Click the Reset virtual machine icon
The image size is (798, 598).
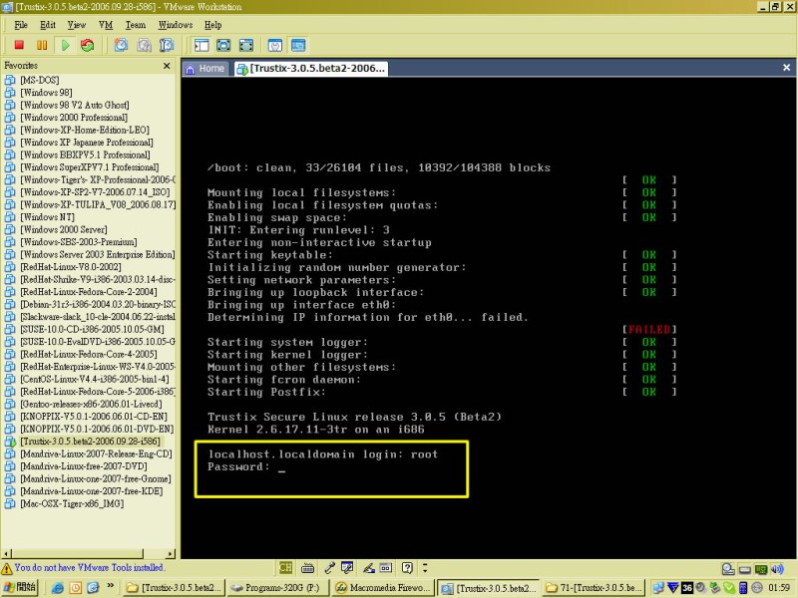coord(88,45)
